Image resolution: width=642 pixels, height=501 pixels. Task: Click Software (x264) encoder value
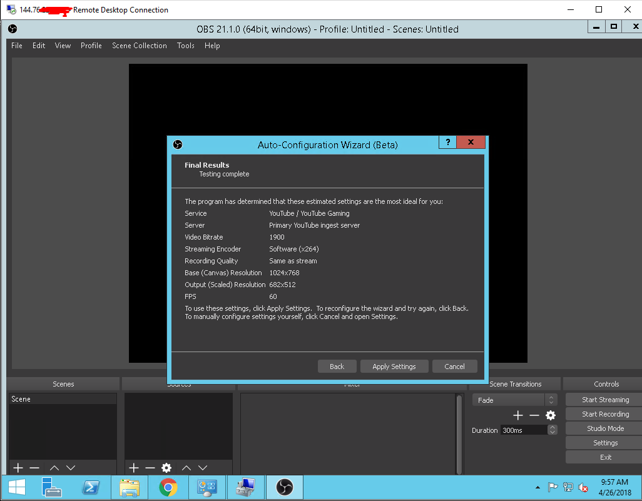coord(294,249)
